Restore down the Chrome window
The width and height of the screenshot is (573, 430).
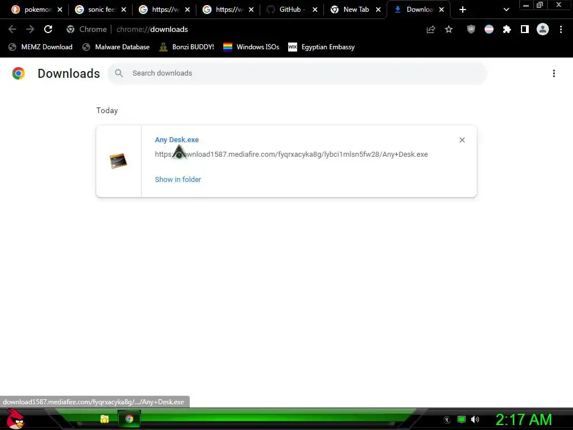coord(539,5)
